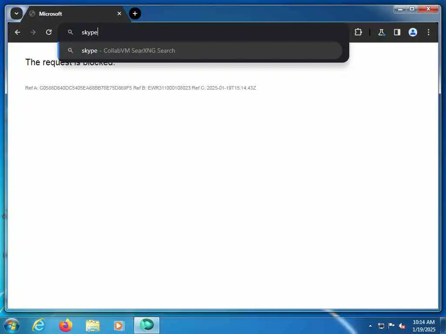Choose skype CollabVM SearXNG Search suggestion

(200, 50)
